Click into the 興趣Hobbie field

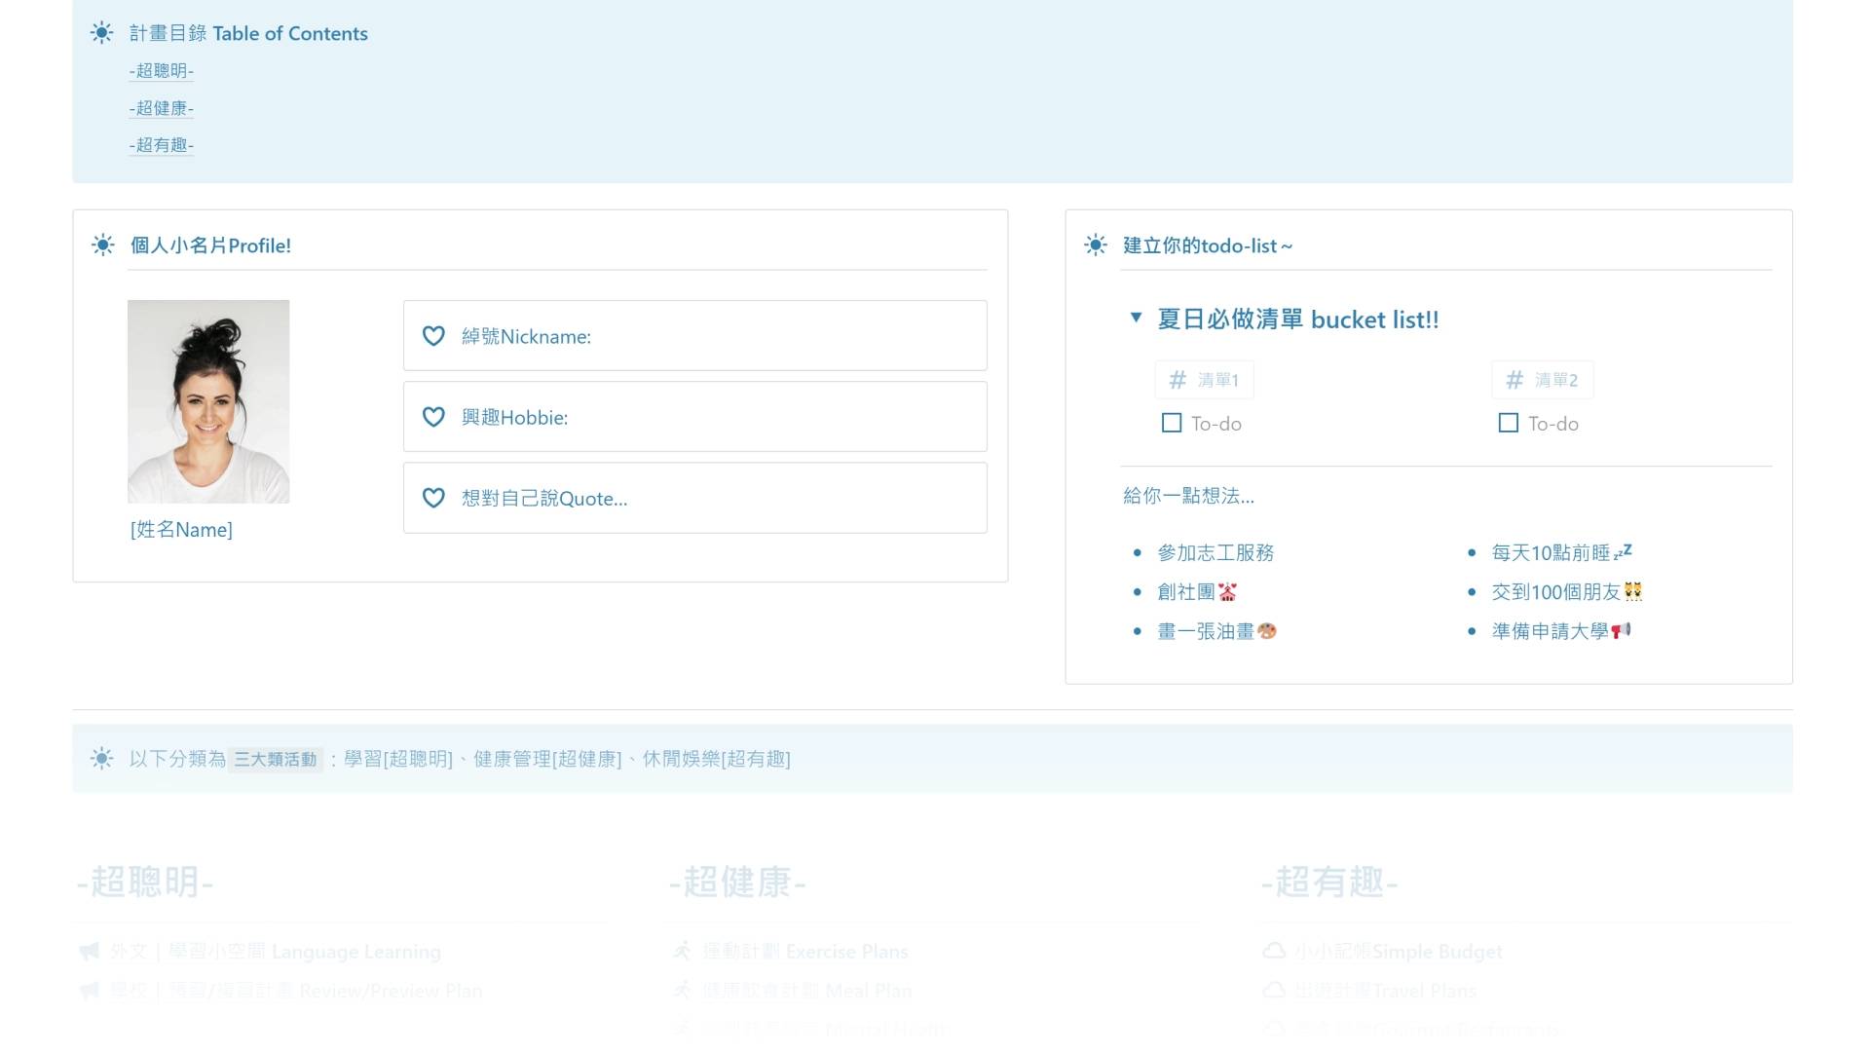695,417
